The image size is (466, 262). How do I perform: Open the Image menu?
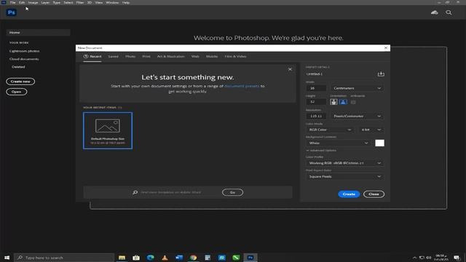[x=33, y=2]
